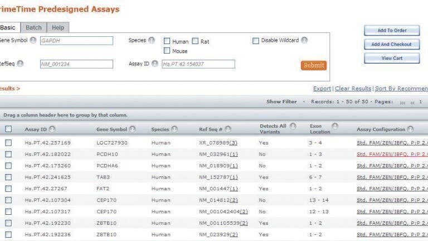The image size is (428, 241).
Task: Focus the Gene Symbol input field
Action: point(76,41)
